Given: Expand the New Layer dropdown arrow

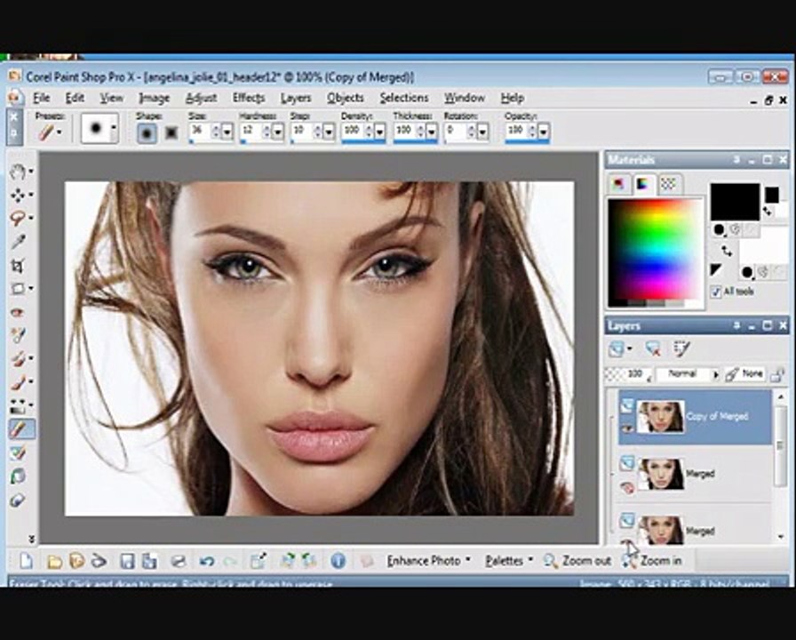Looking at the screenshot, I should tap(630, 349).
